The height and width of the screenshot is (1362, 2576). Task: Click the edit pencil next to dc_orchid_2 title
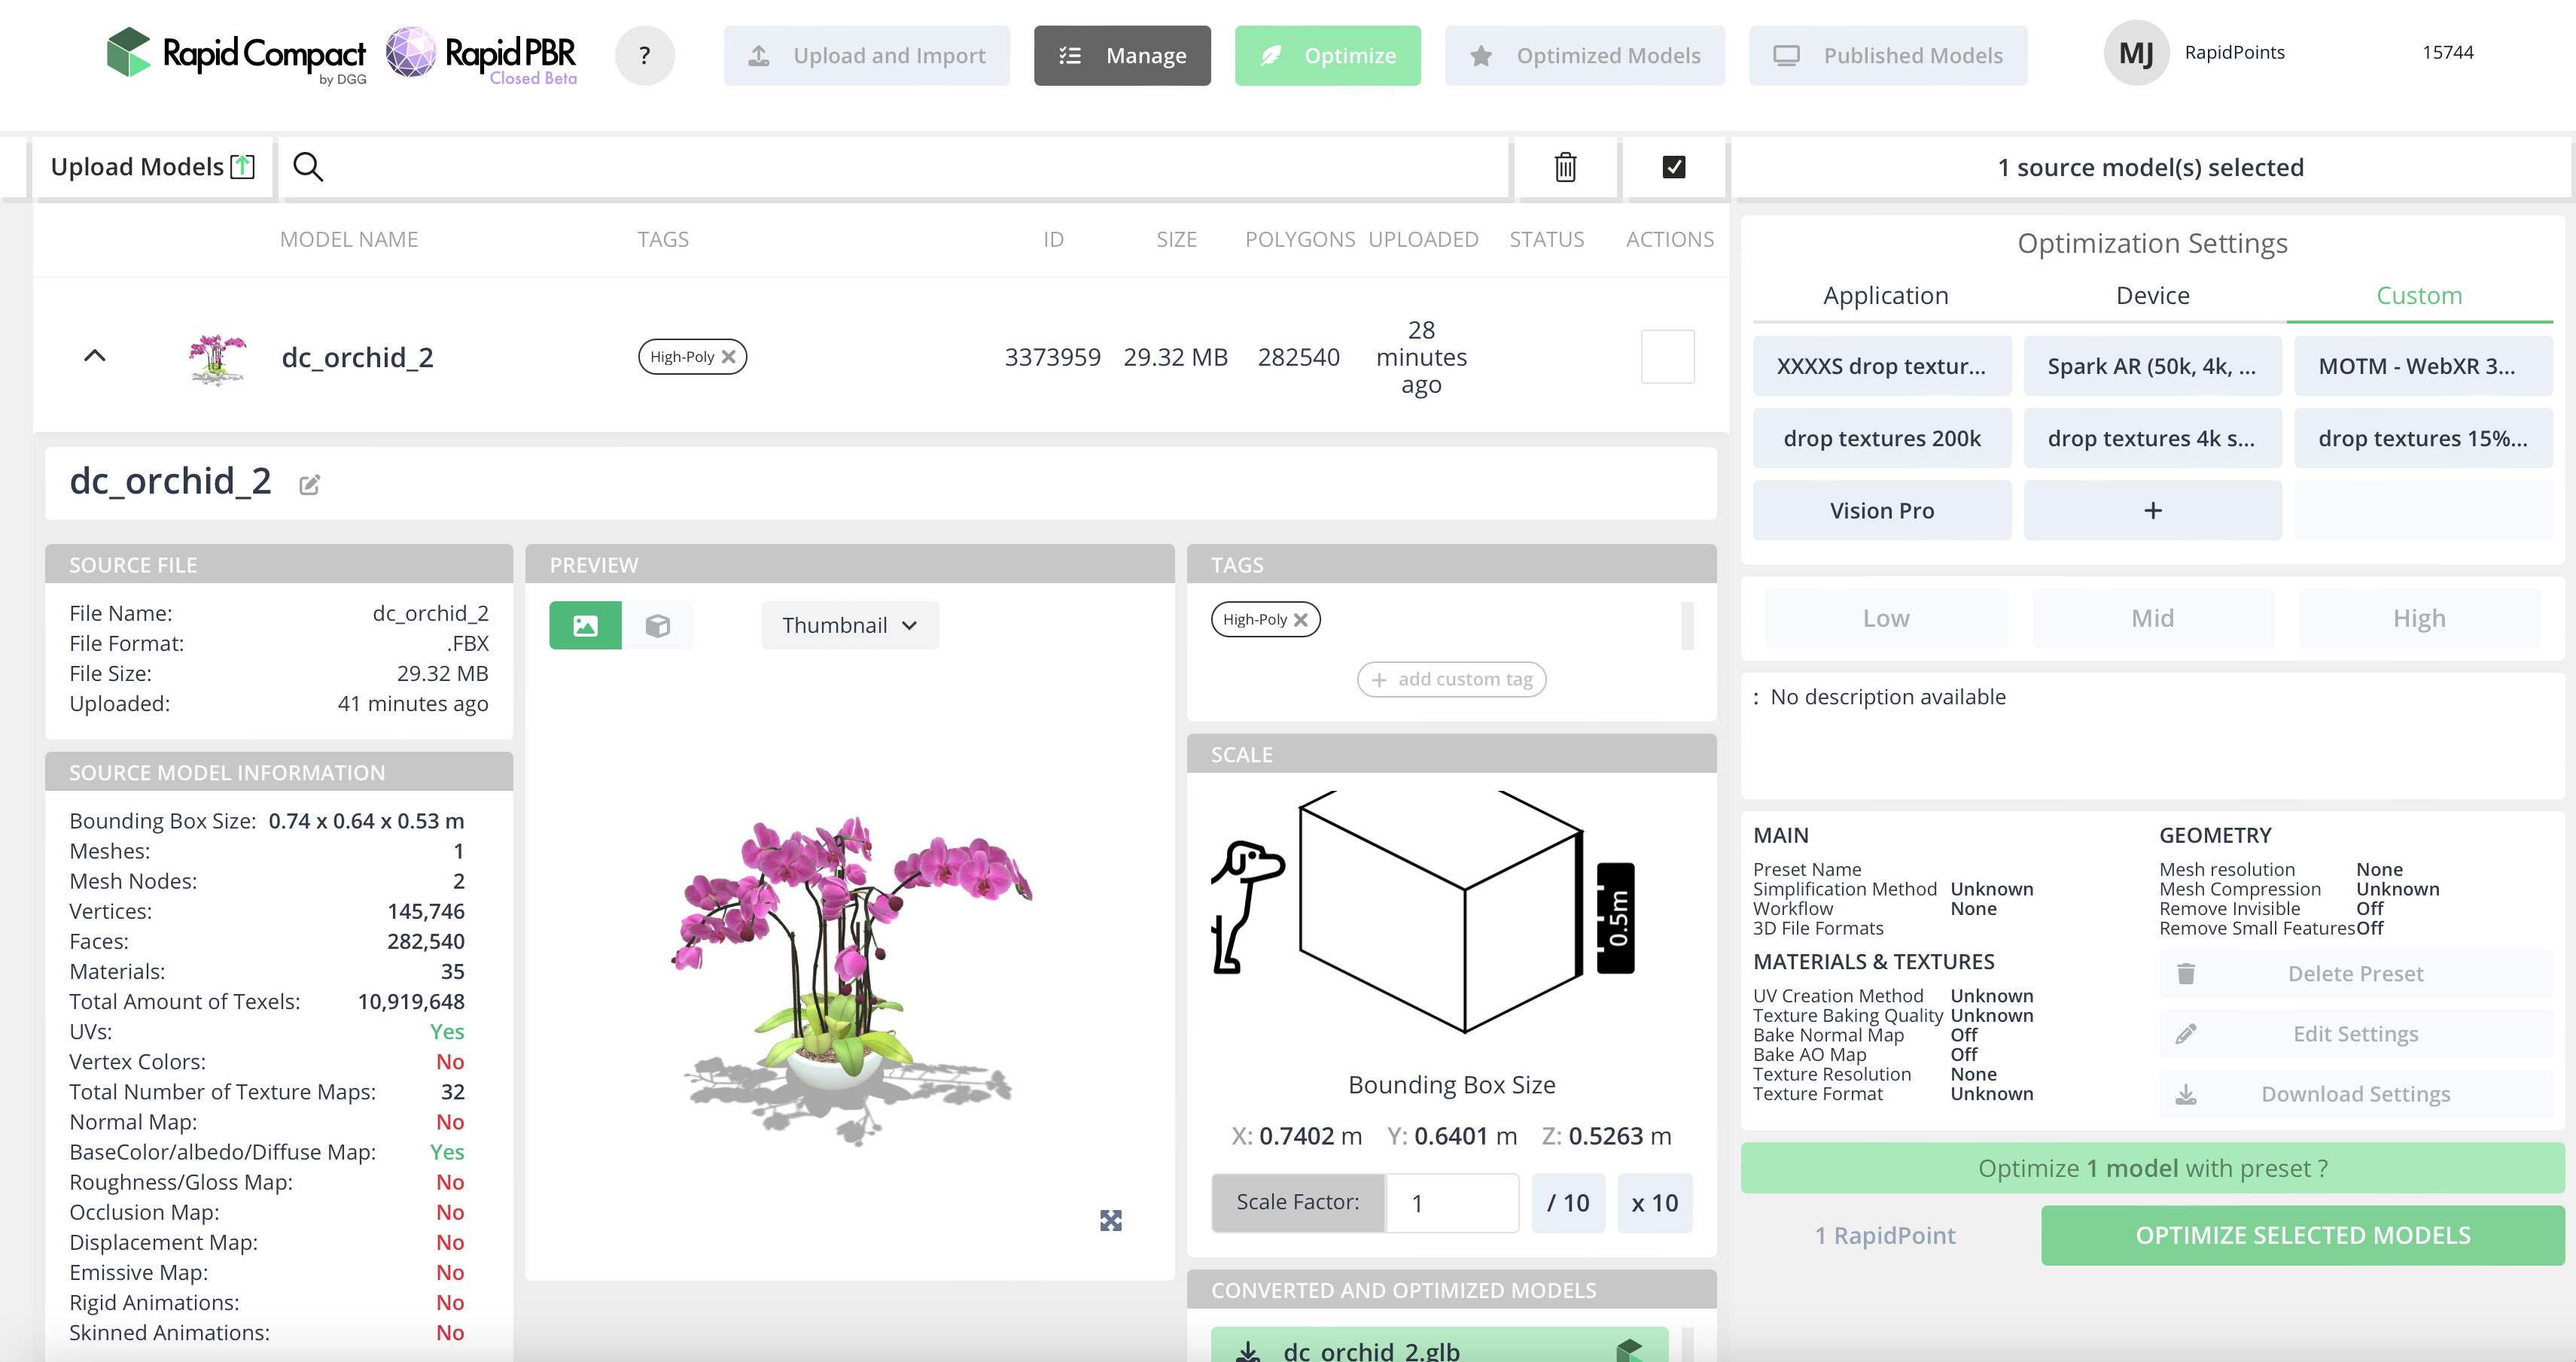[x=309, y=485]
